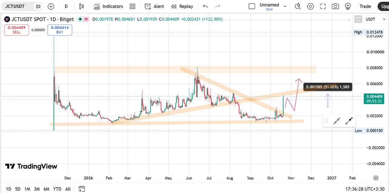Click the High 0.012478 label

tap(369, 32)
